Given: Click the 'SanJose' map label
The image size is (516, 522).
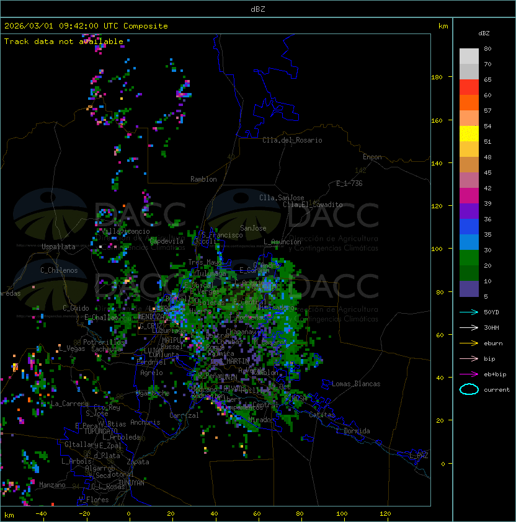Looking at the screenshot, I should [253, 228].
